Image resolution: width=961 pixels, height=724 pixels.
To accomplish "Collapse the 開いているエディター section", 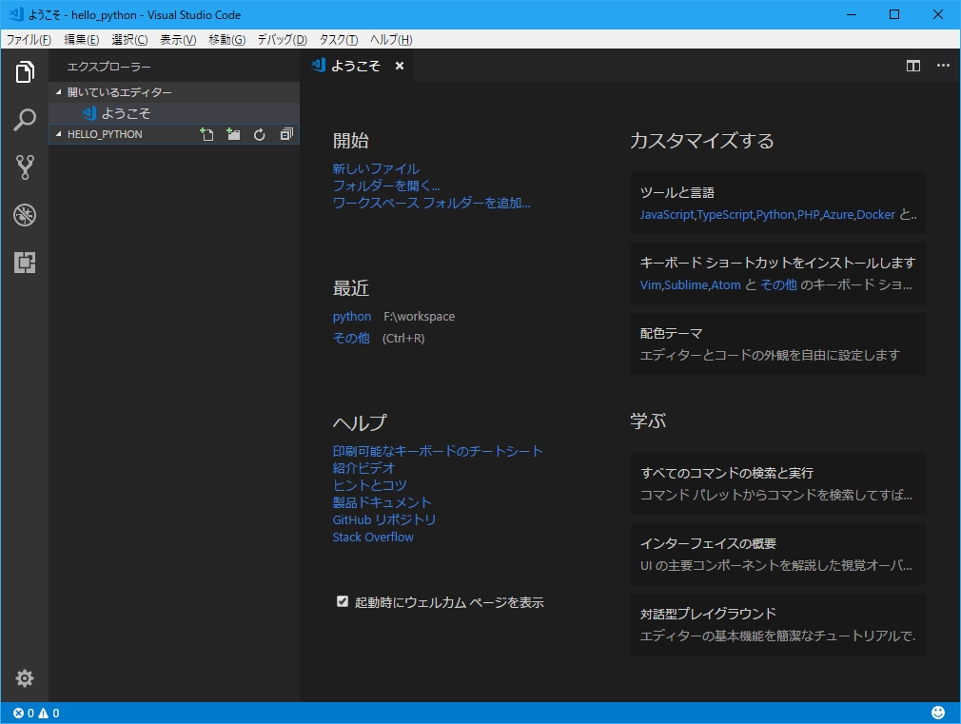I will click(59, 92).
